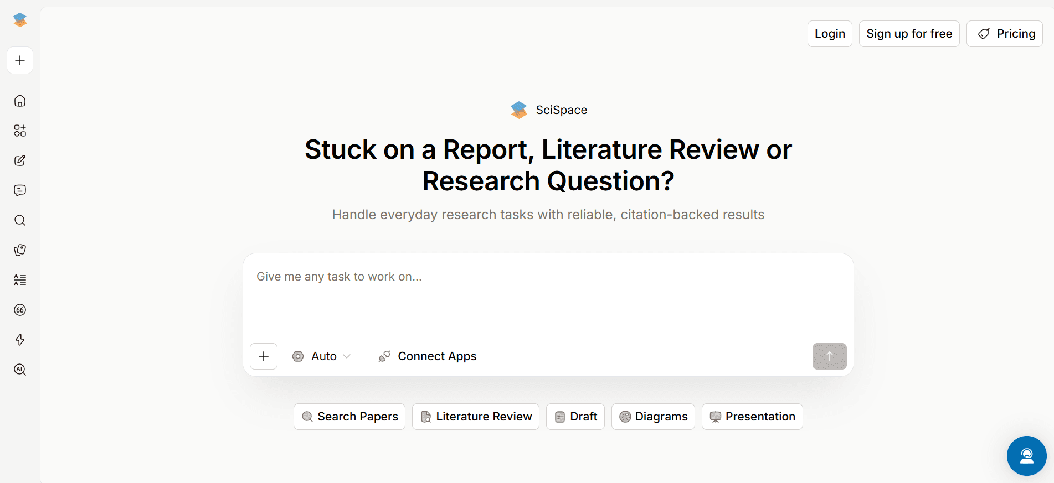Viewport: 1054px width, 483px height.
Task: Select the Draft chip
Action: tap(575, 417)
